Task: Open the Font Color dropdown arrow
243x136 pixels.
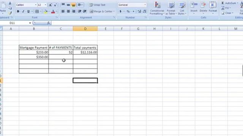Action: [x=57, y=11]
